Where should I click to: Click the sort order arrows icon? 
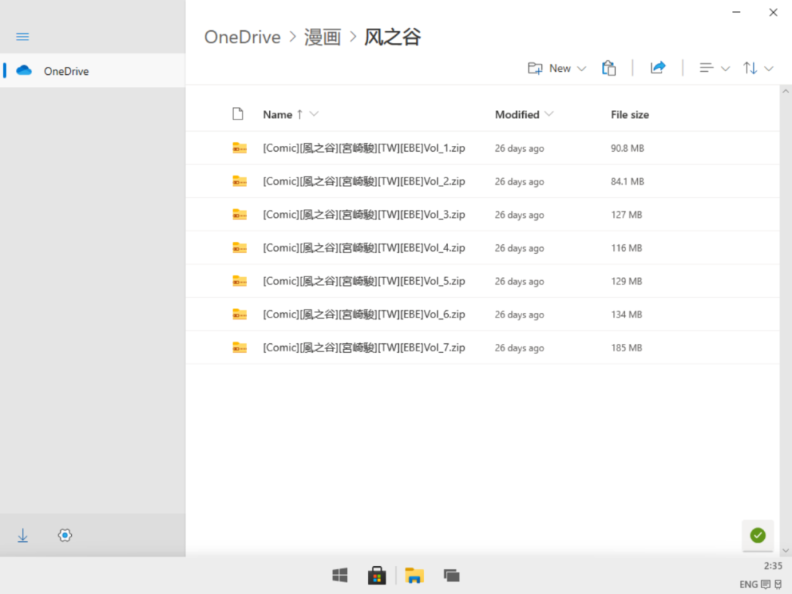tap(753, 67)
